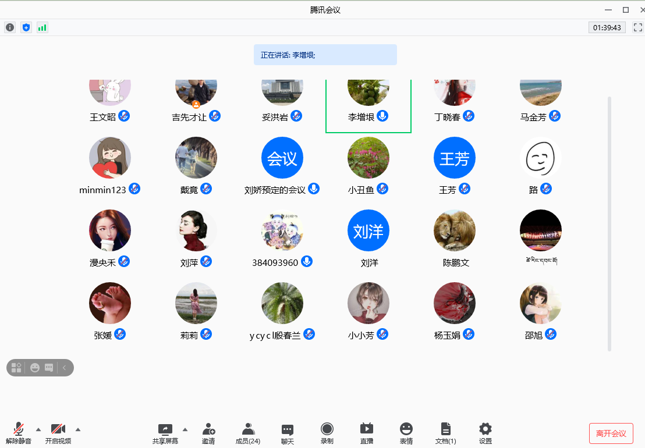Click 共享屏幕 to share screen
The height and width of the screenshot is (448, 645).
(x=165, y=433)
